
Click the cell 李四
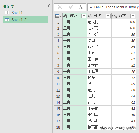tap(99, 41)
